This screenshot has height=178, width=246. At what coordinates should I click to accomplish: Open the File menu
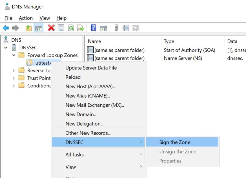pos(8,18)
